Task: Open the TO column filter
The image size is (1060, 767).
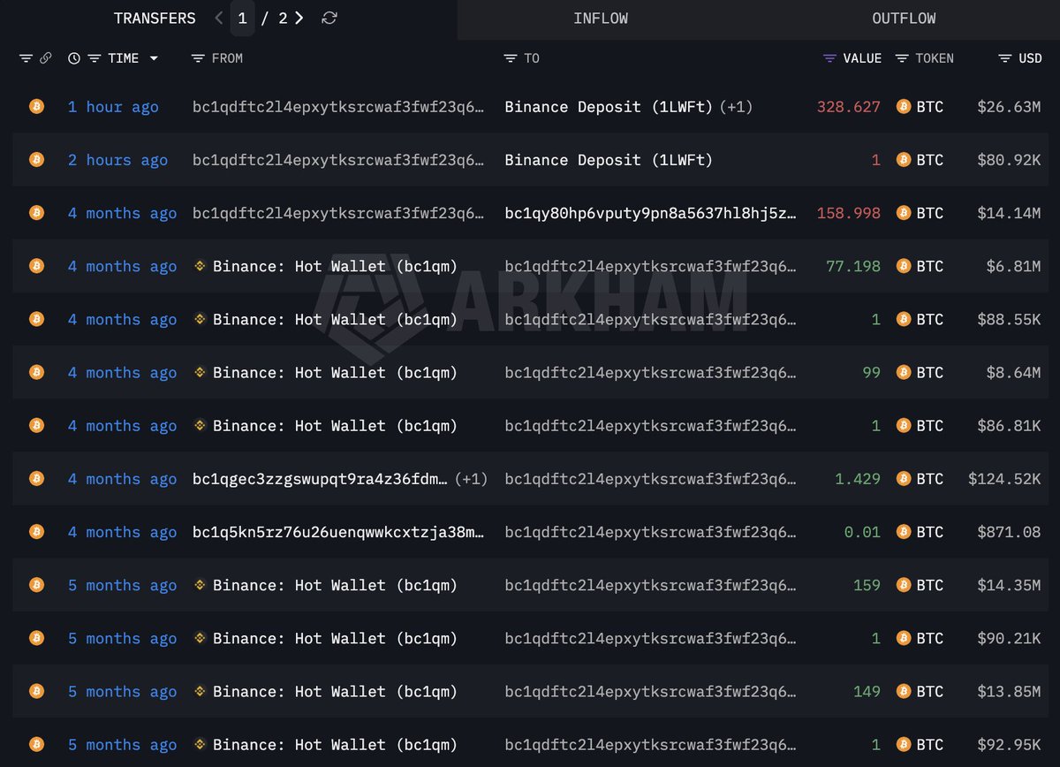Action: pyautogui.click(x=511, y=58)
